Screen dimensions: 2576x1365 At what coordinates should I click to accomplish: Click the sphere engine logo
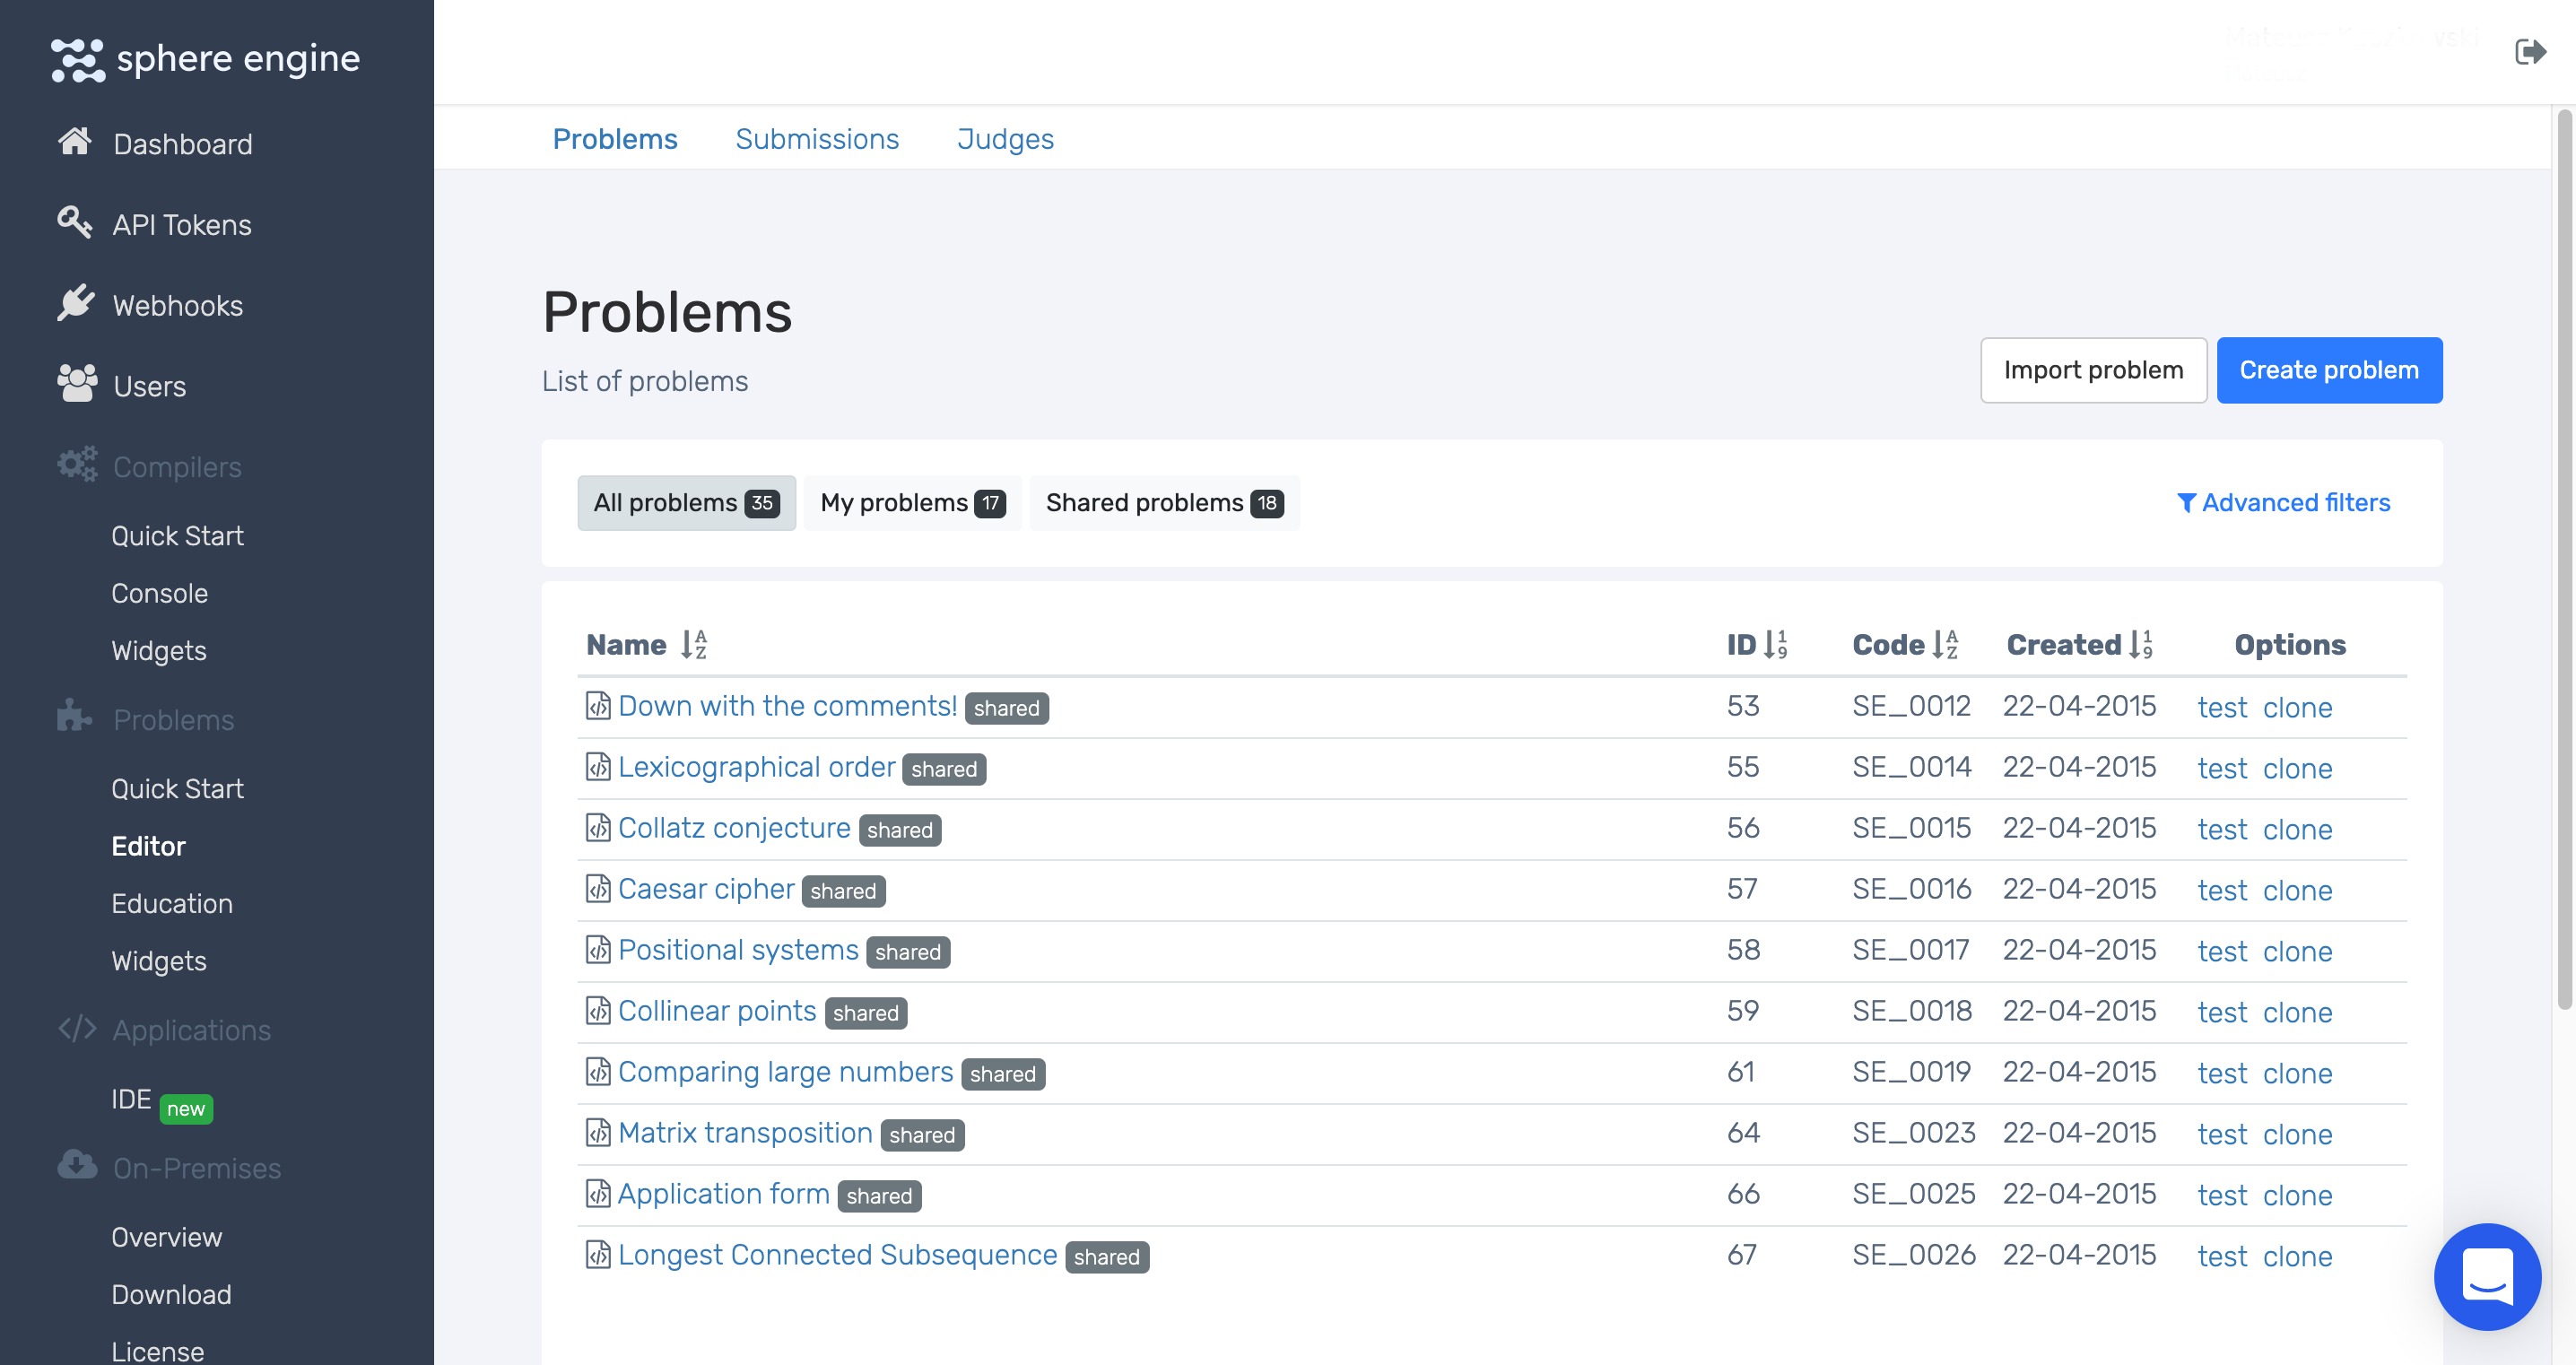click(206, 59)
